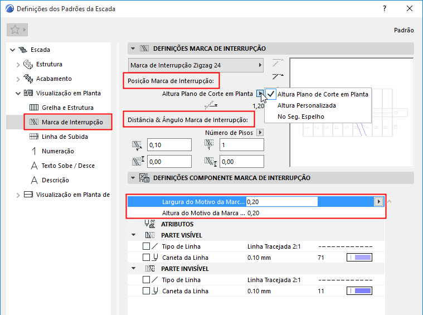Image resolution: width=423 pixels, height=315 pixels.
Task: Open break mark position popup arrow
Action: click(x=260, y=94)
